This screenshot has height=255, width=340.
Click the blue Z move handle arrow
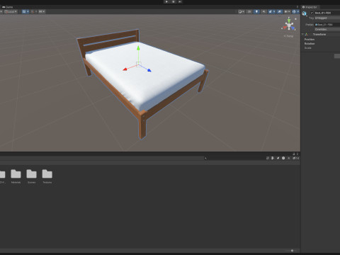[149, 70]
